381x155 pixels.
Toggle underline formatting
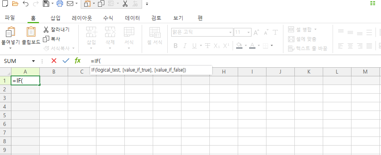[x=194, y=46]
